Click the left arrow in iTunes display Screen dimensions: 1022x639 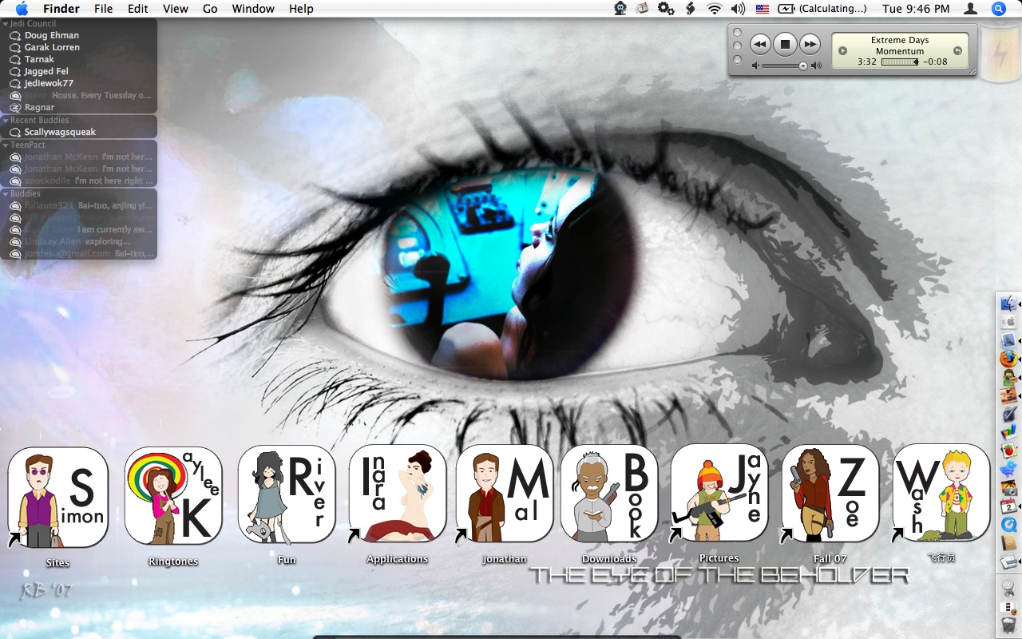(x=842, y=50)
